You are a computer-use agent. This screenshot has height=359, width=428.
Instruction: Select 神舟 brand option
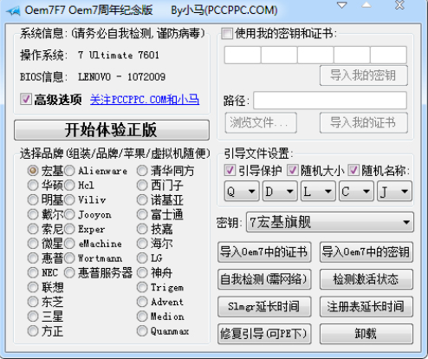pos(142,272)
